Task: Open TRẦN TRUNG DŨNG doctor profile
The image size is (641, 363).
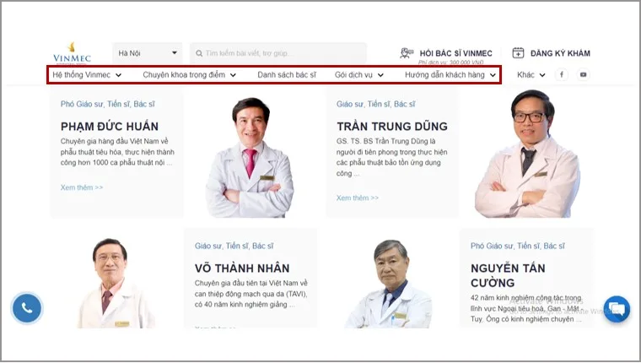Action: 392,126
